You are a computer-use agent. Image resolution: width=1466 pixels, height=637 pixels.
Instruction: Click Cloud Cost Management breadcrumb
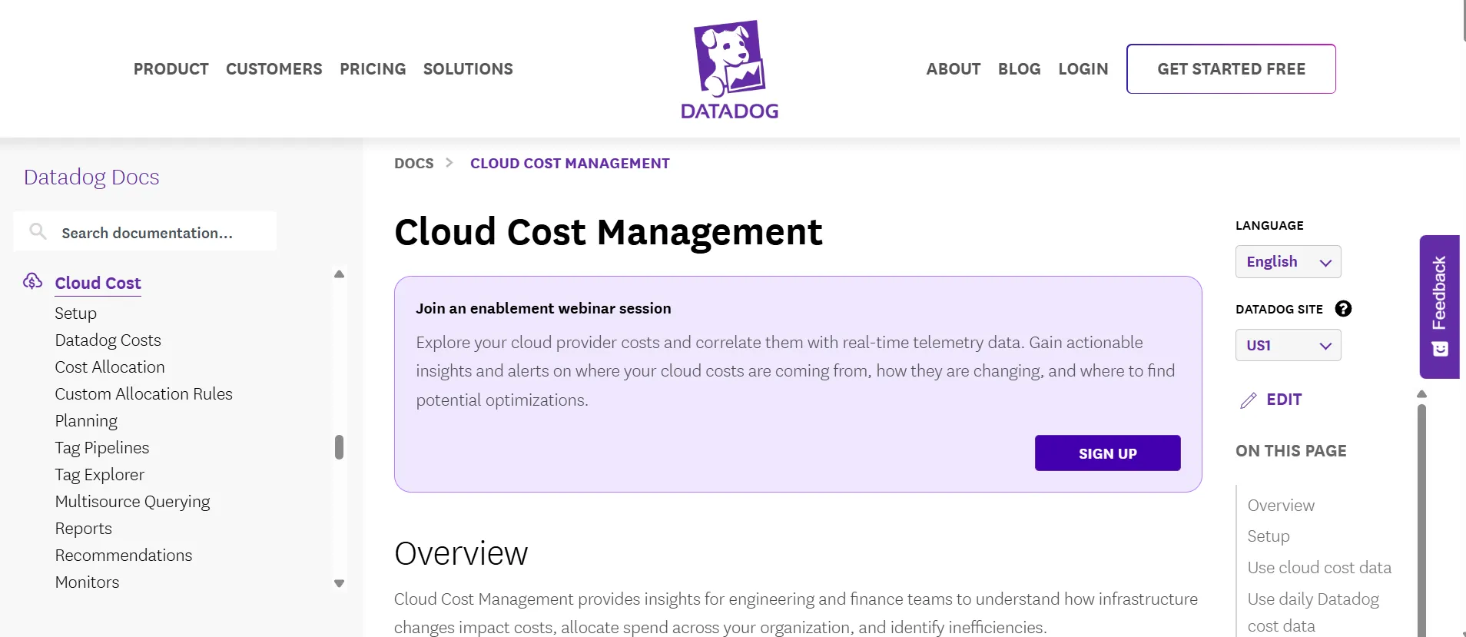click(x=570, y=163)
